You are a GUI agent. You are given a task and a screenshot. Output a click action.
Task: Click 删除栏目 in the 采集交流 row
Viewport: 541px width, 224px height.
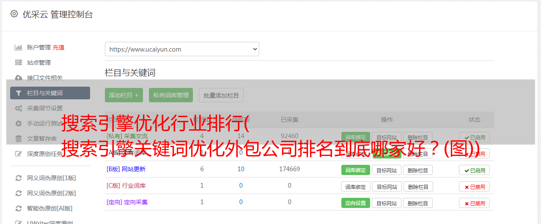coord(418,137)
